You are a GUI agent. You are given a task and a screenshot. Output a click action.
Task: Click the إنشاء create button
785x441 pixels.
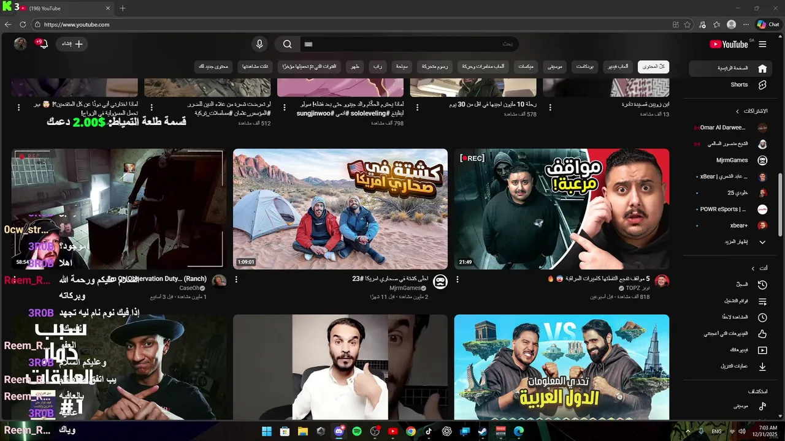pos(72,44)
